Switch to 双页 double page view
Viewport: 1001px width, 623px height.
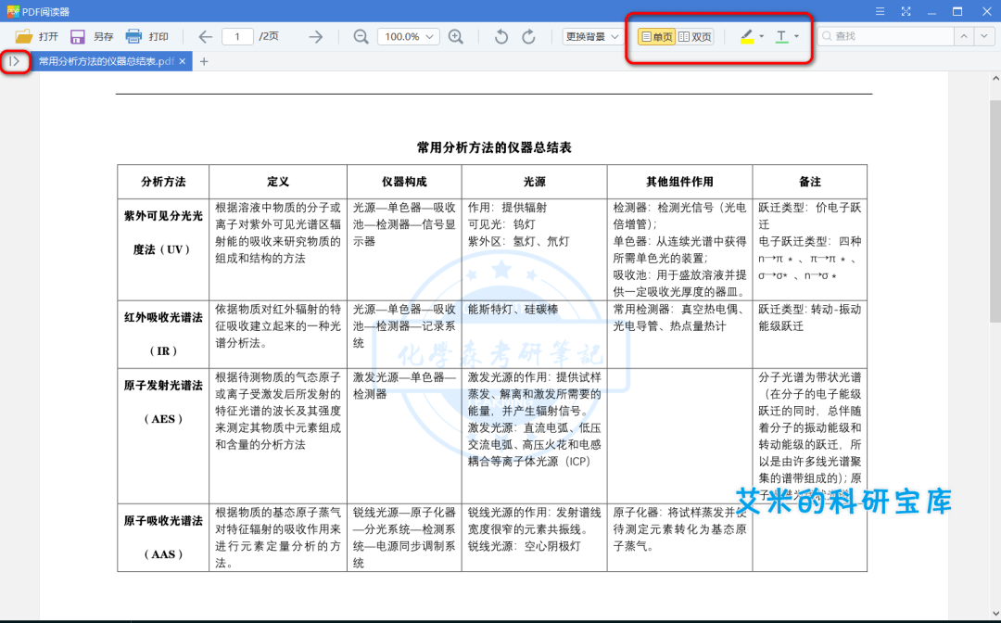[694, 36]
